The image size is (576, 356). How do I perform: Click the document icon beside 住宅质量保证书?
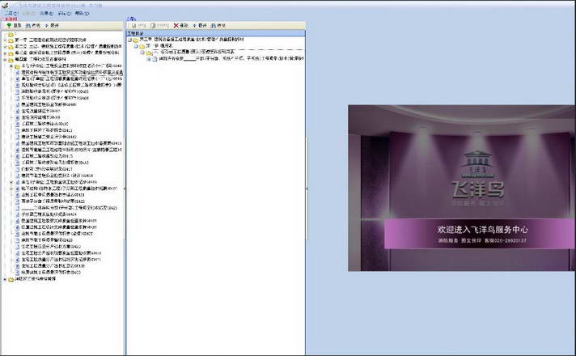(x=17, y=111)
